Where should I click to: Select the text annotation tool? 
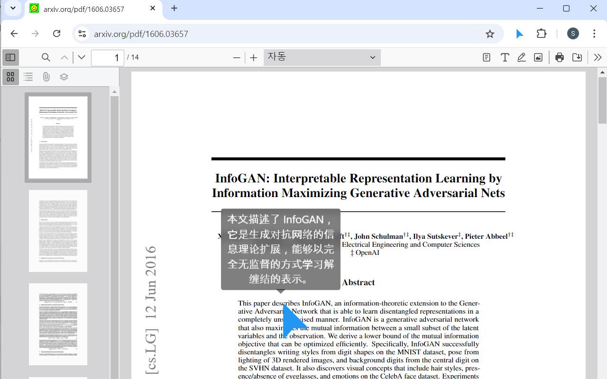505,57
